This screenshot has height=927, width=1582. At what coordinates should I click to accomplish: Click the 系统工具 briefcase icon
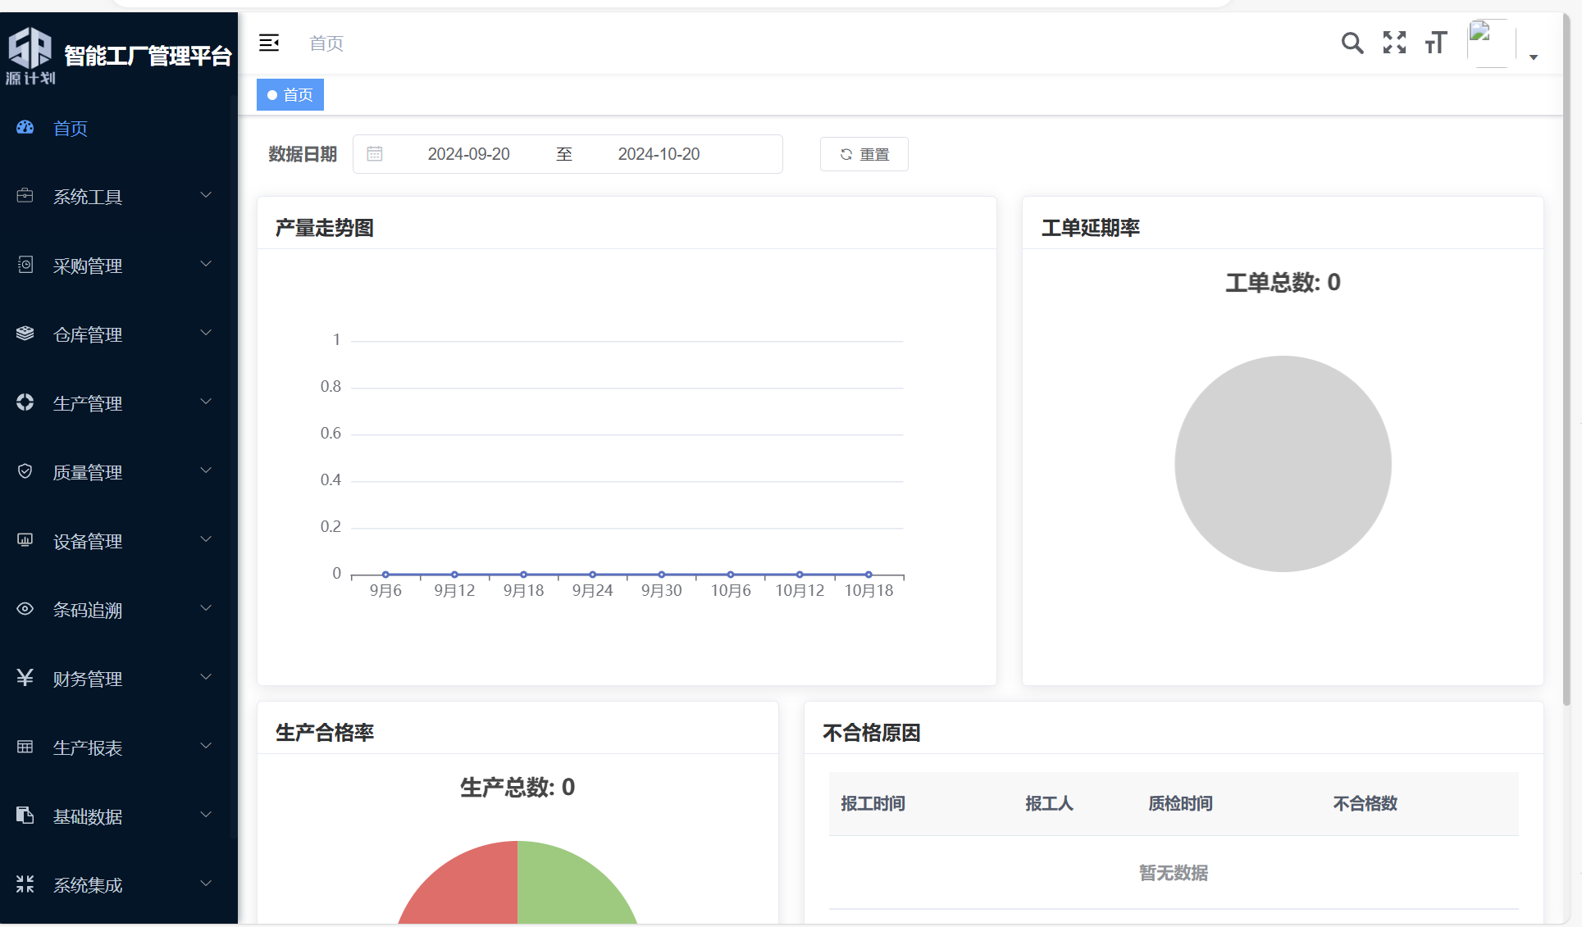click(25, 195)
